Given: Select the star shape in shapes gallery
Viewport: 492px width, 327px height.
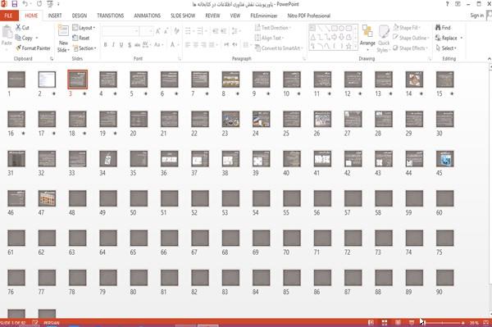Looking at the screenshot, I should click(x=348, y=47).
